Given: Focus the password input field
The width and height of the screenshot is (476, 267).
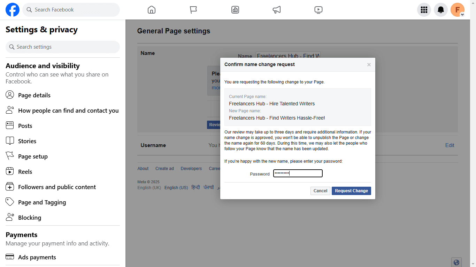Looking at the screenshot, I should 298,173.
